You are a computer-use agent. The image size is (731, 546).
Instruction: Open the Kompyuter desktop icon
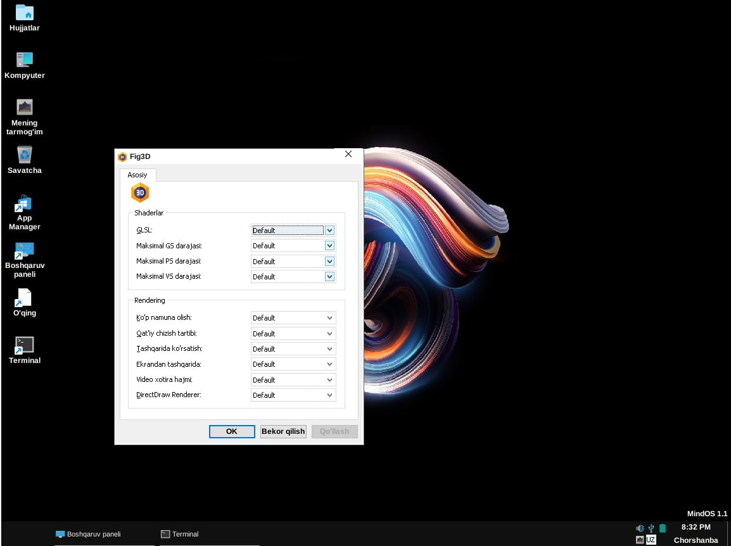[x=24, y=60]
